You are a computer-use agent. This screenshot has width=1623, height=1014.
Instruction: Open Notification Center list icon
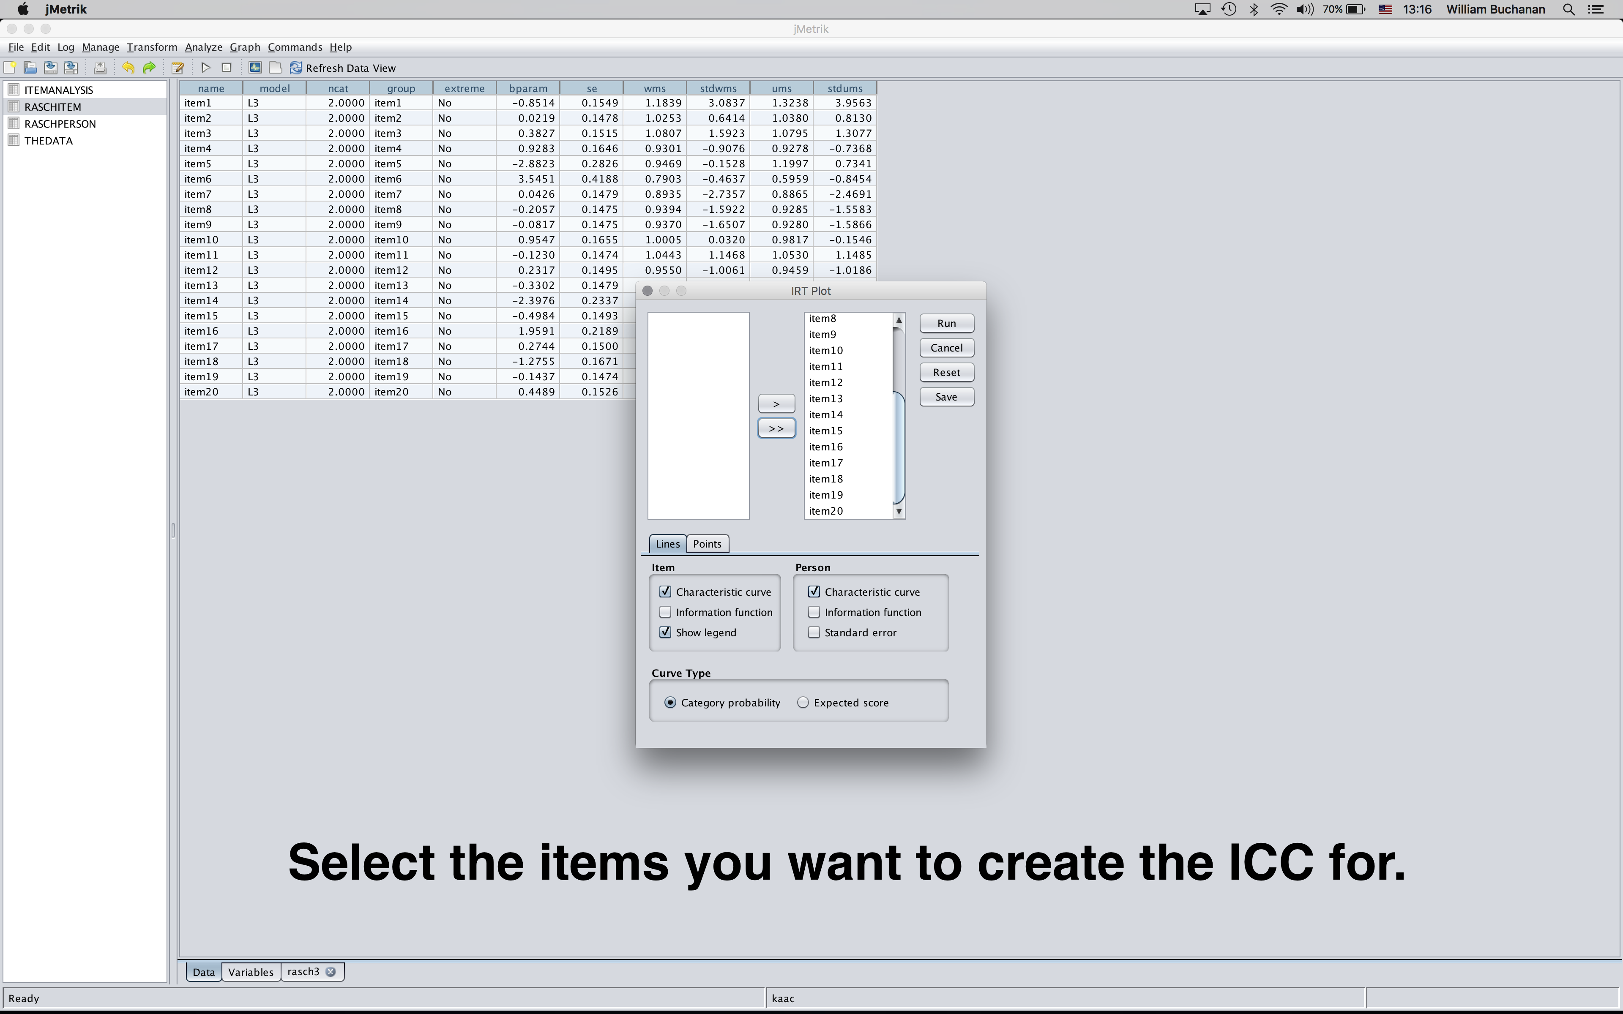click(1596, 9)
